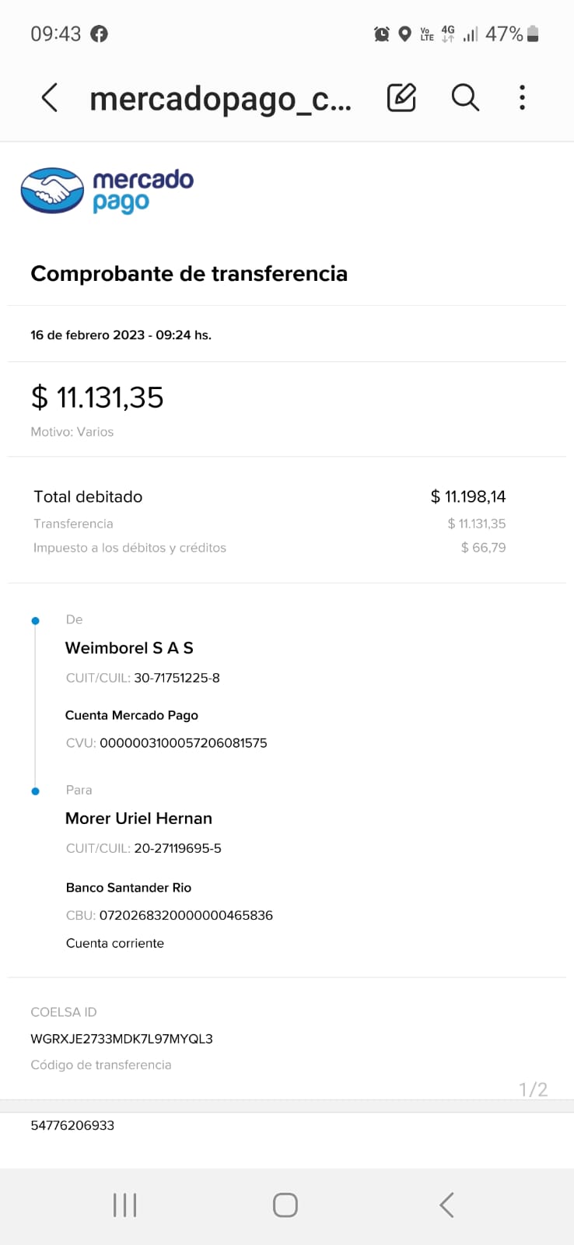Image resolution: width=574 pixels, height=1245 pixels.
Task: Tap the COELSA ID code WGRXJE2733MDK7L97MYQL3
Action: [121, 1039]
